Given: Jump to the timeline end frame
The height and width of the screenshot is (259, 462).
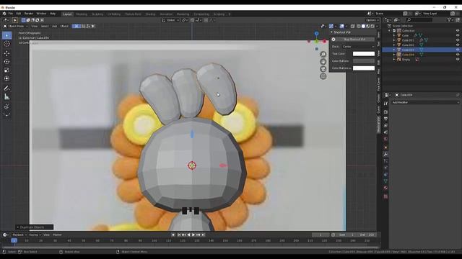Looking at the screenshot, I should pos(204,235).
